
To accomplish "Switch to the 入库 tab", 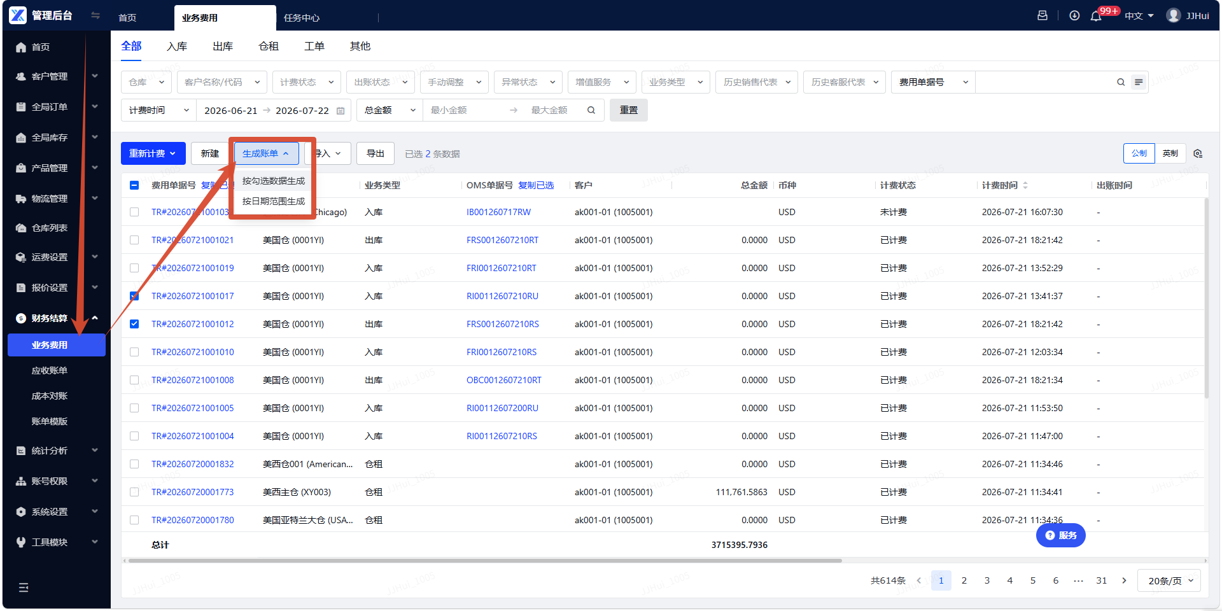I will (x=177, y=46).
